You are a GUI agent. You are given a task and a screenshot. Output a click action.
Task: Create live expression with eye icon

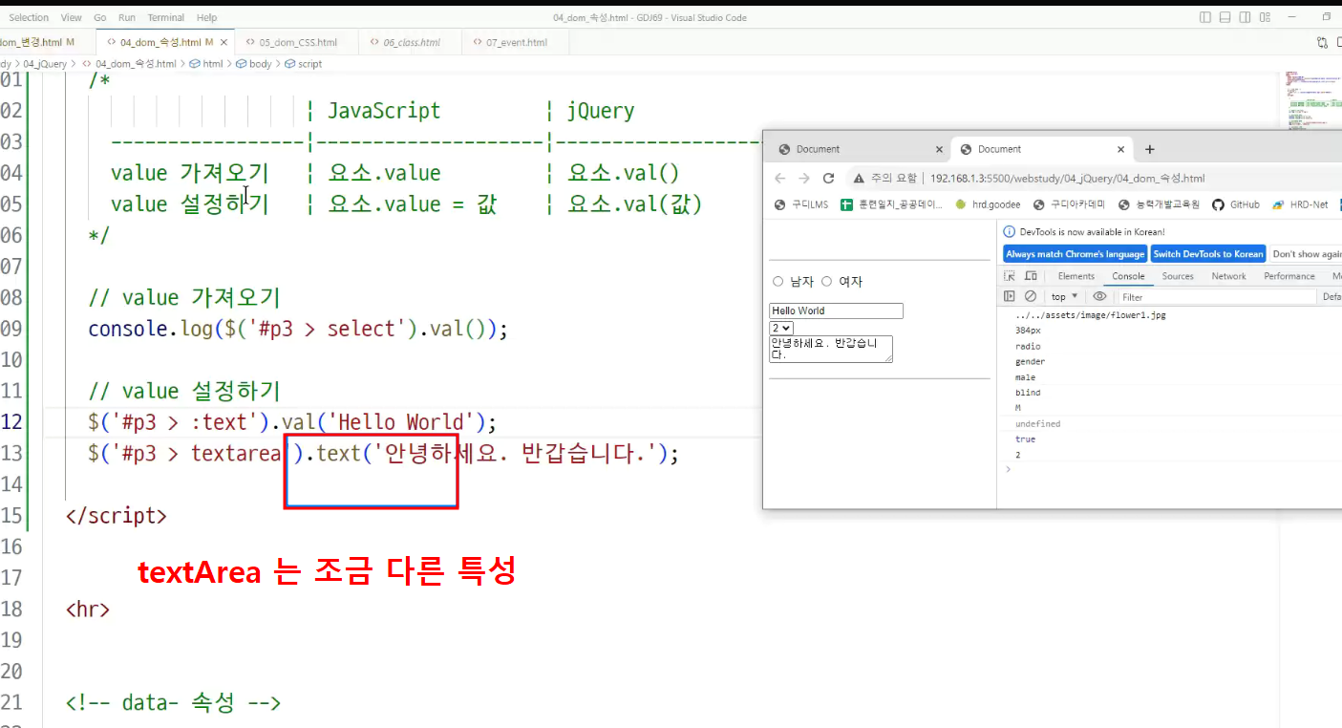point(1099,296)
